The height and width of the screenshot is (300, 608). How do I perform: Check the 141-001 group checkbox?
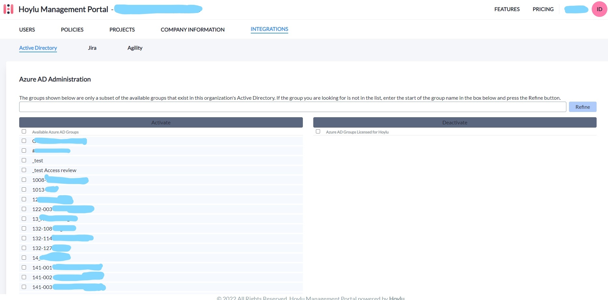(24, 268)
